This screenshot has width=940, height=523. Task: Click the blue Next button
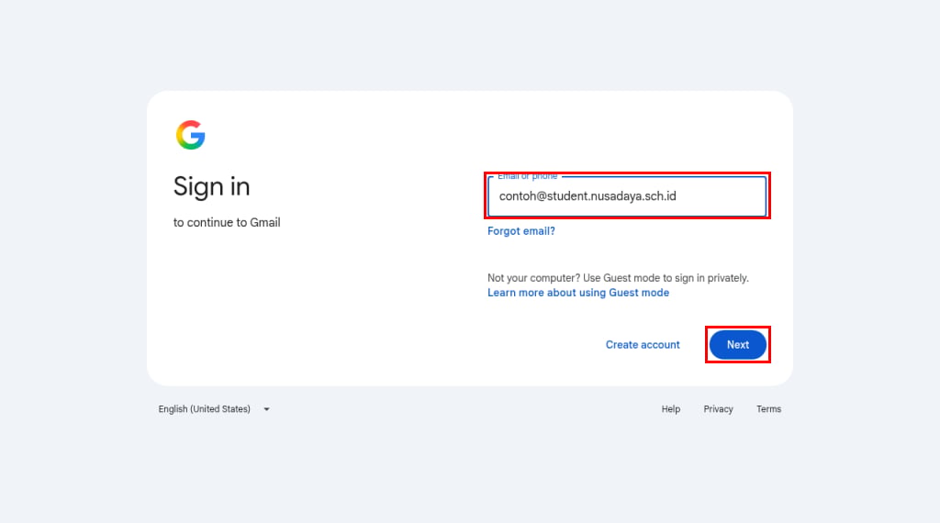point(738,344)
